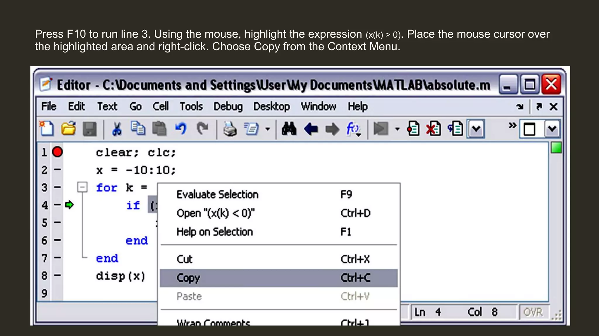
Task: Click the single tile layout icon
Action: coord(530,129)
